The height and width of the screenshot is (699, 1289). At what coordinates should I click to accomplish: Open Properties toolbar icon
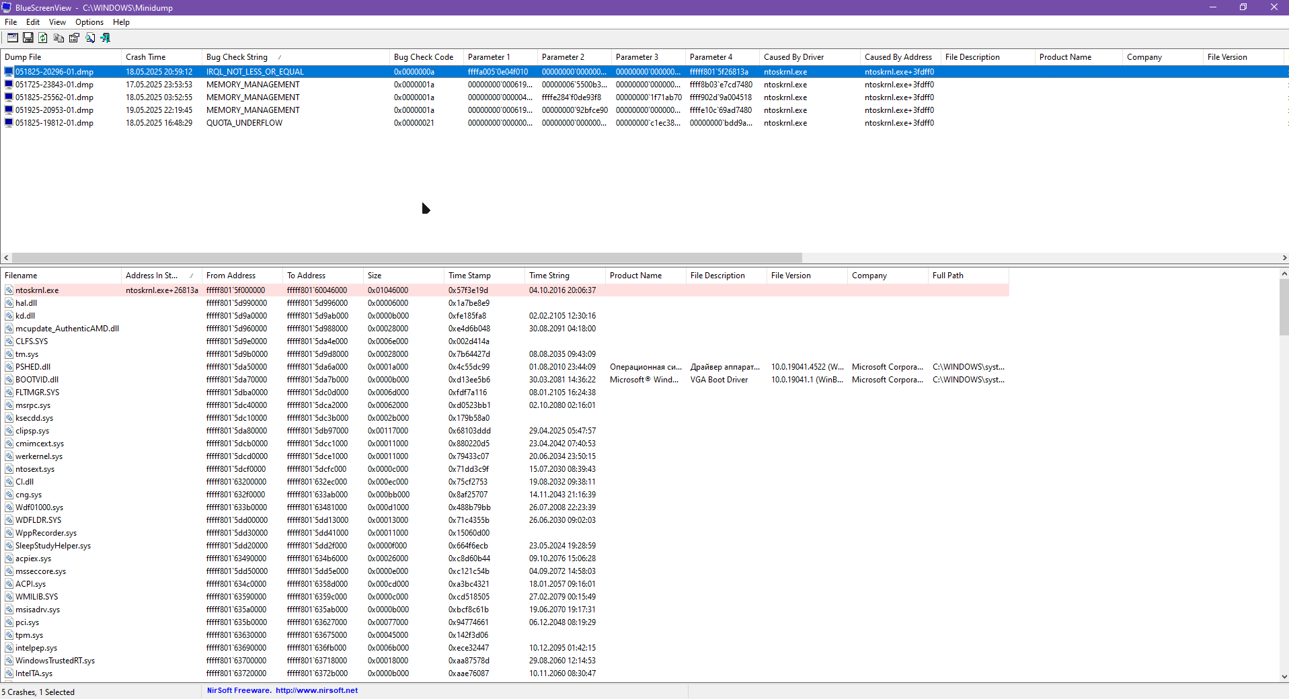coord(74,38)
